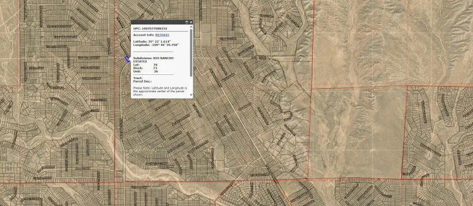Click the Tract: label
This screenshot has width=473, height=206.
(138, 78)
